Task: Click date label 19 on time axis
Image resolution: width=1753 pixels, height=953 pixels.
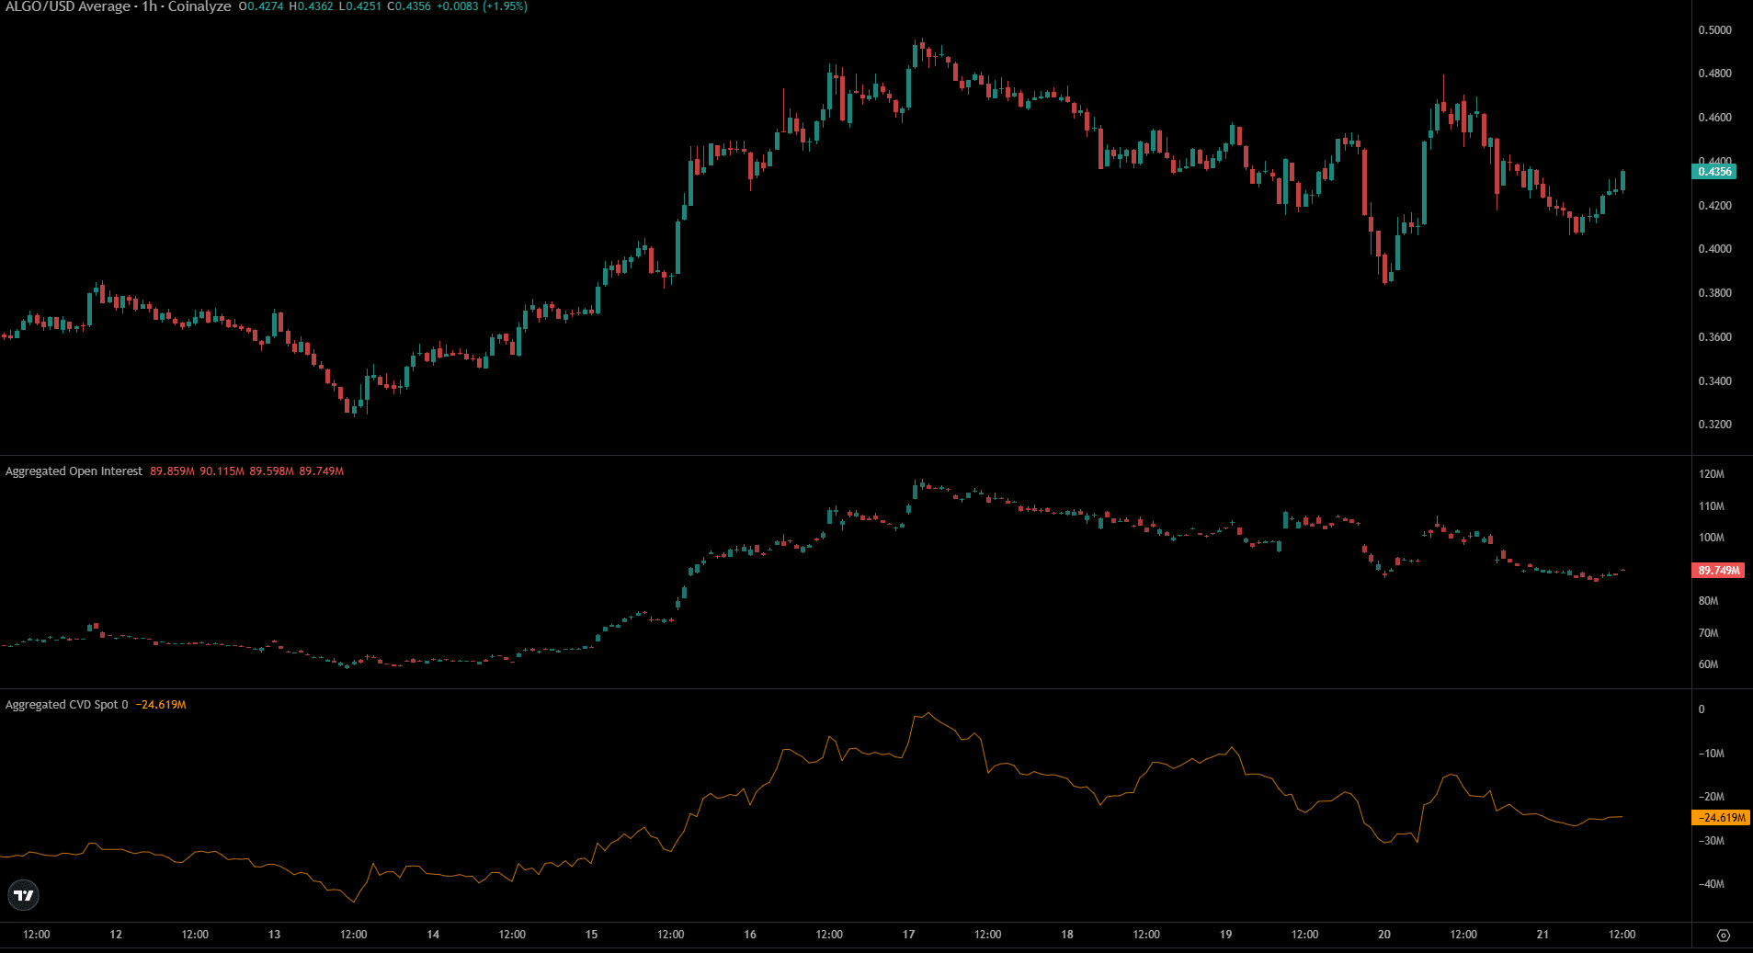Action: (1225, 935)
